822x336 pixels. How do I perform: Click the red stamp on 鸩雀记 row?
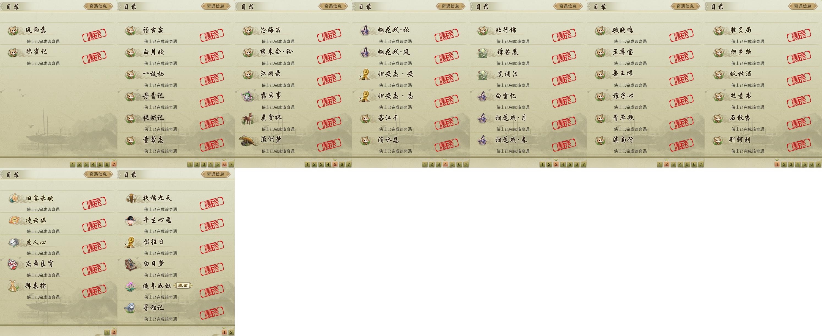pyautogui.click(x=94, y=57)
